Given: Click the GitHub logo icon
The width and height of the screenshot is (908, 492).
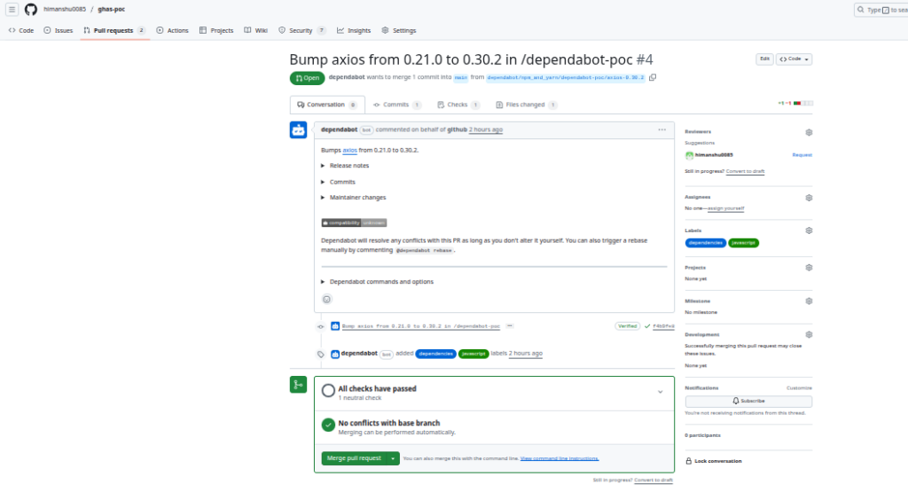Looking at the screenshot, I should click(31, 9).
